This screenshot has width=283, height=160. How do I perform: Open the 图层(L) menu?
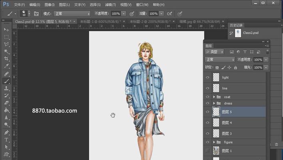tap(64, 5)
